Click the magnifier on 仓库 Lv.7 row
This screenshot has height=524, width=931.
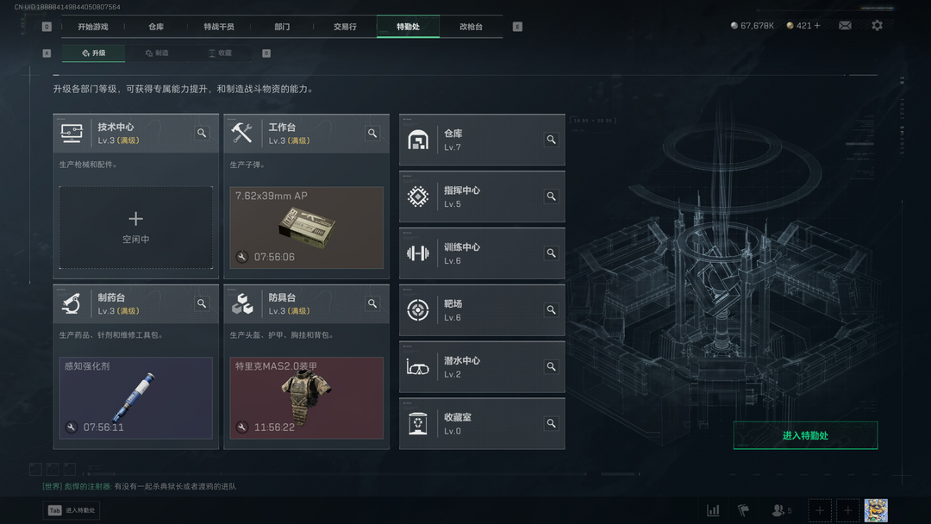coord(551,140)
